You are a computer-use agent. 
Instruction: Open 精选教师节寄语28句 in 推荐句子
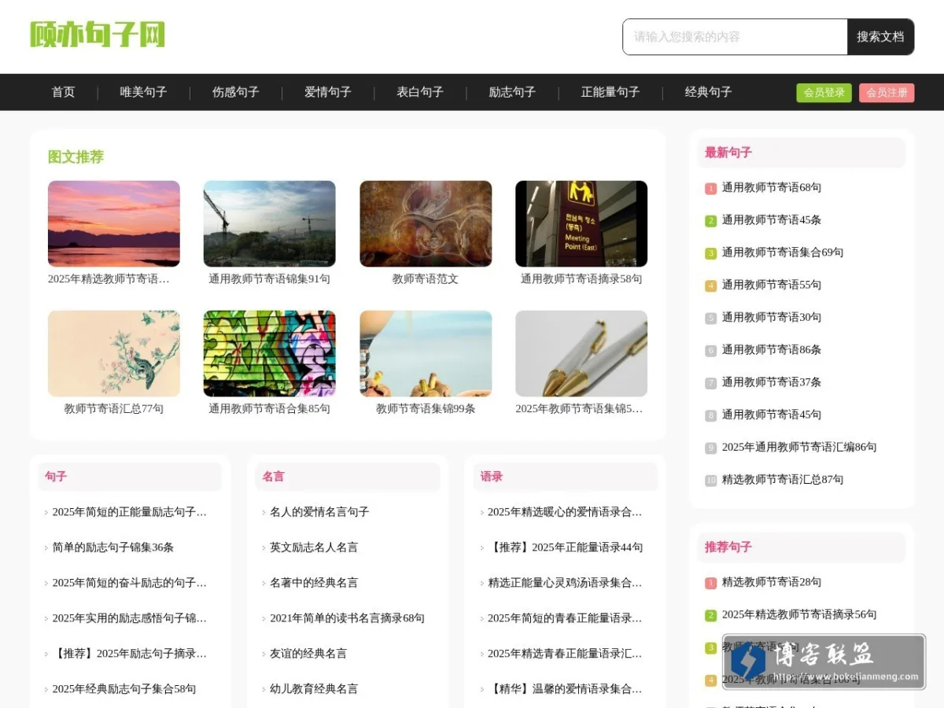click(772, 582)
